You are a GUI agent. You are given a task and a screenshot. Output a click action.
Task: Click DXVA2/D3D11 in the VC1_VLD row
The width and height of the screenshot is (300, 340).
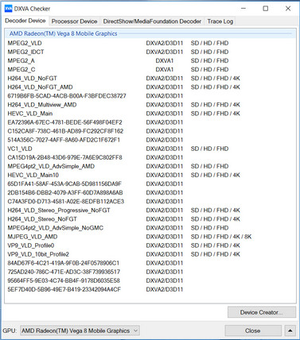(165, 149)
